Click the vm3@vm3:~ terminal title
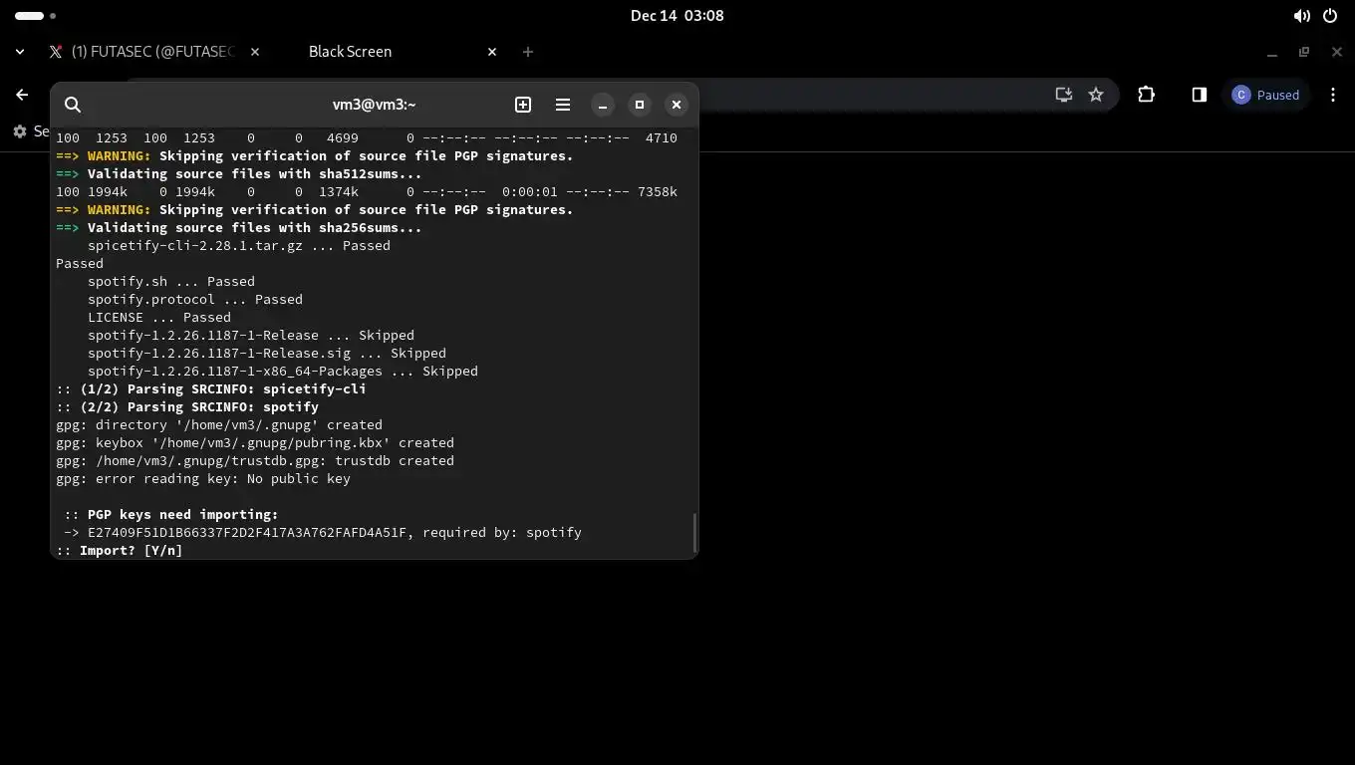 [375, 105]
